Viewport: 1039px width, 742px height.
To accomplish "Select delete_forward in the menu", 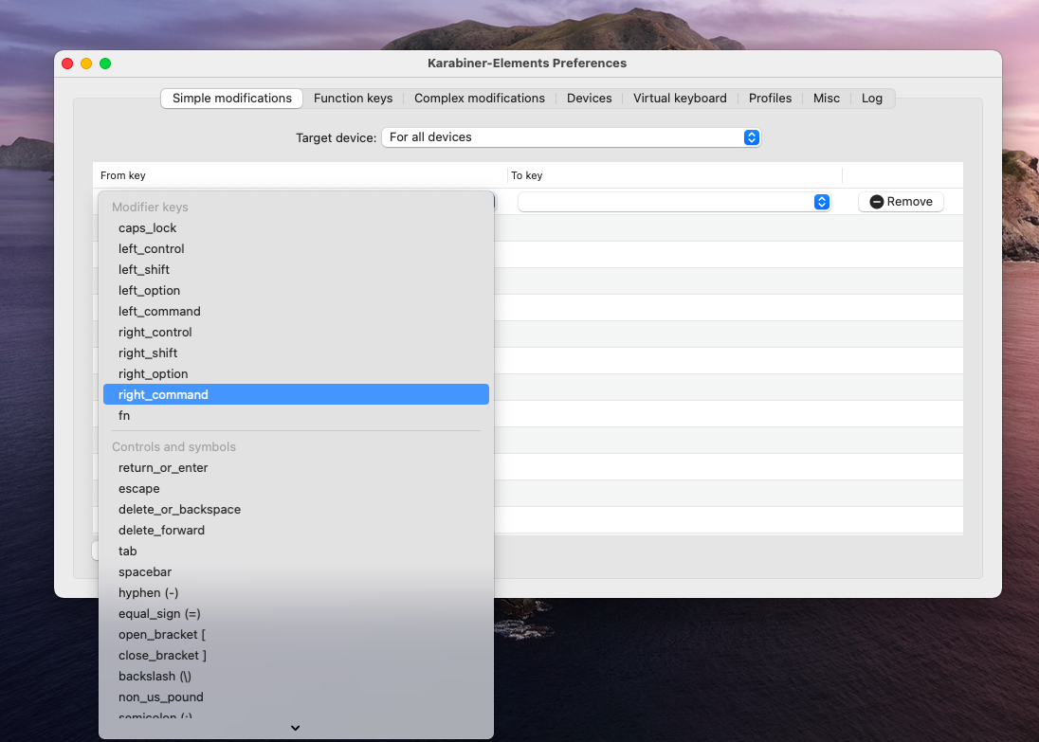I will (296, 530).
